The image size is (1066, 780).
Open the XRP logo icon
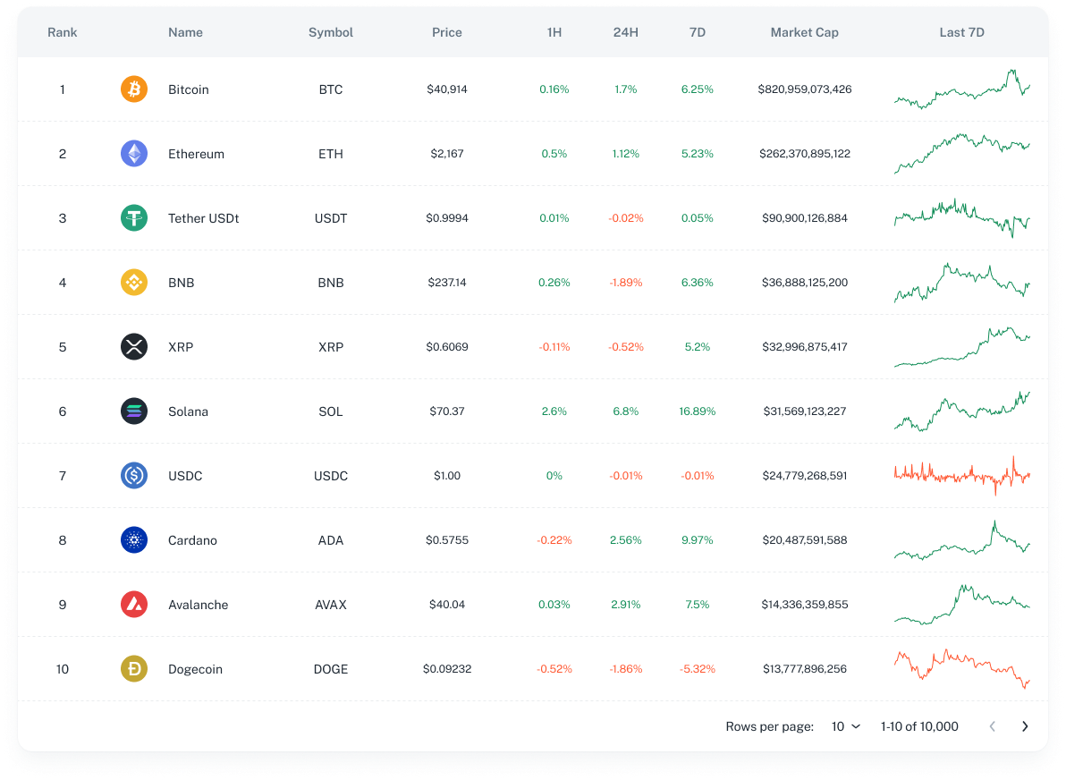tap(134, 347)
